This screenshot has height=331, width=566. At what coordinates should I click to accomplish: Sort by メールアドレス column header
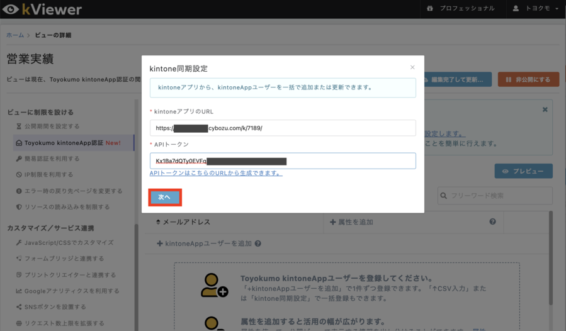(x=183, y=222)
